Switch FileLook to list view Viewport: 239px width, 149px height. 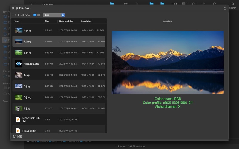coord(35,15)
